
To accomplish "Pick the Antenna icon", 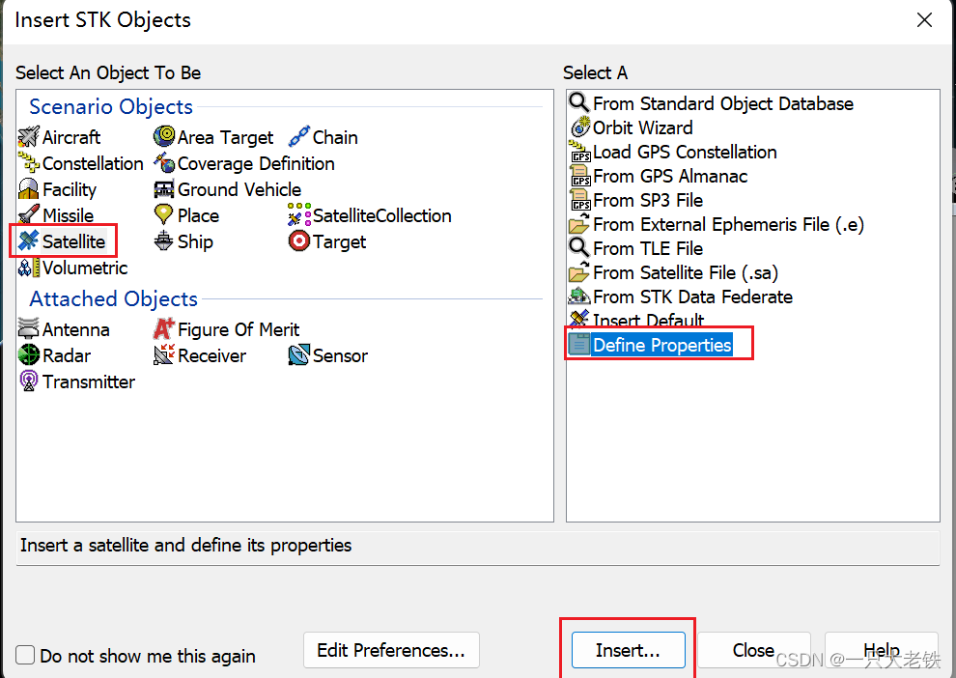I will [x=29, y=329].
